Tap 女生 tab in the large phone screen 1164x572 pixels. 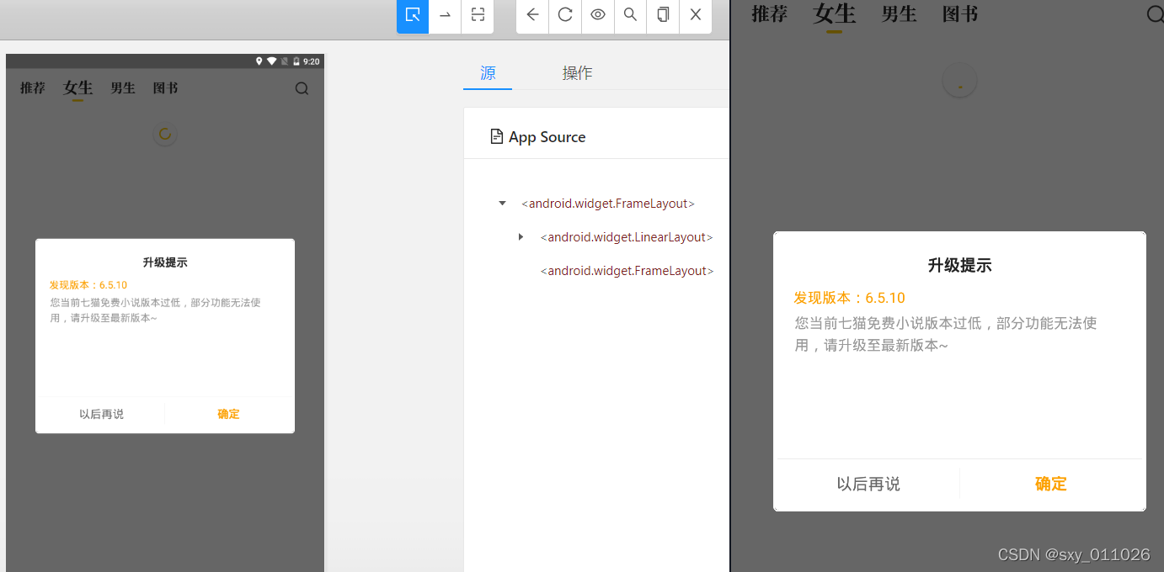[834, 13]
